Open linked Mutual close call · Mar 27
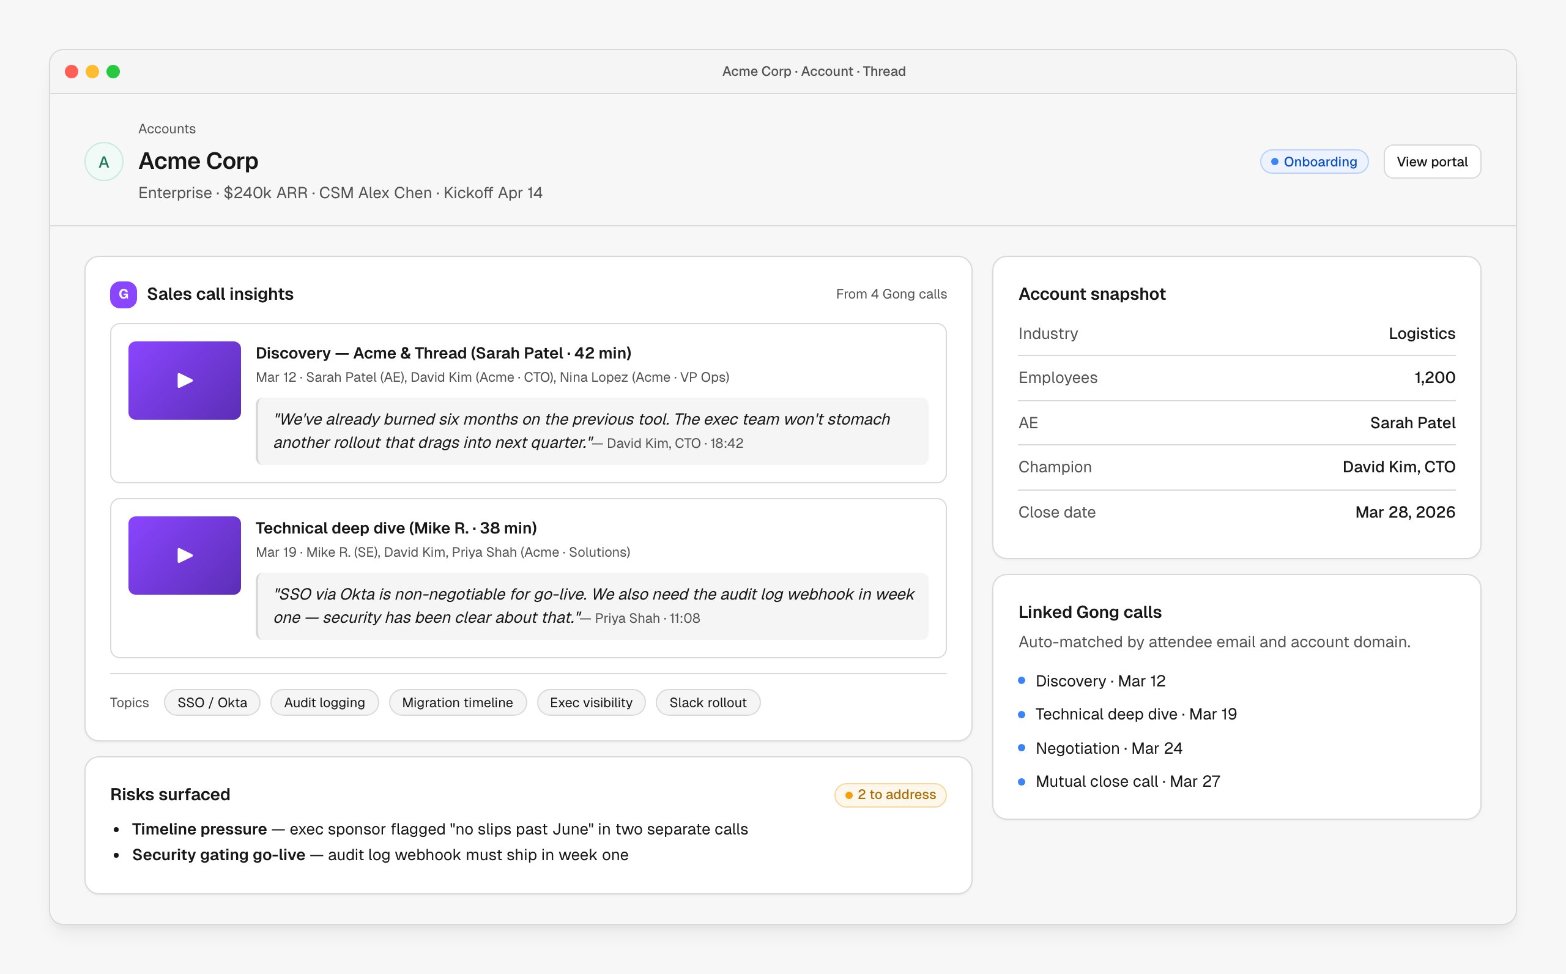 (1127, 781)
